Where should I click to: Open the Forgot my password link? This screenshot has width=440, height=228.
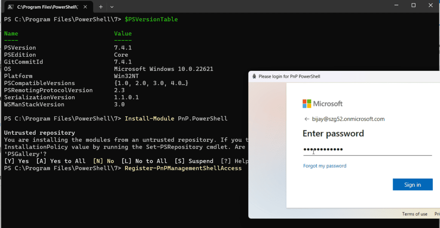325,166
